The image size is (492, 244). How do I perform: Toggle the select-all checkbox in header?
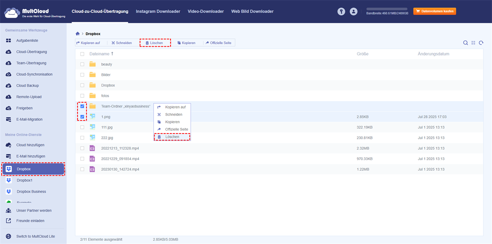[82, 54]
